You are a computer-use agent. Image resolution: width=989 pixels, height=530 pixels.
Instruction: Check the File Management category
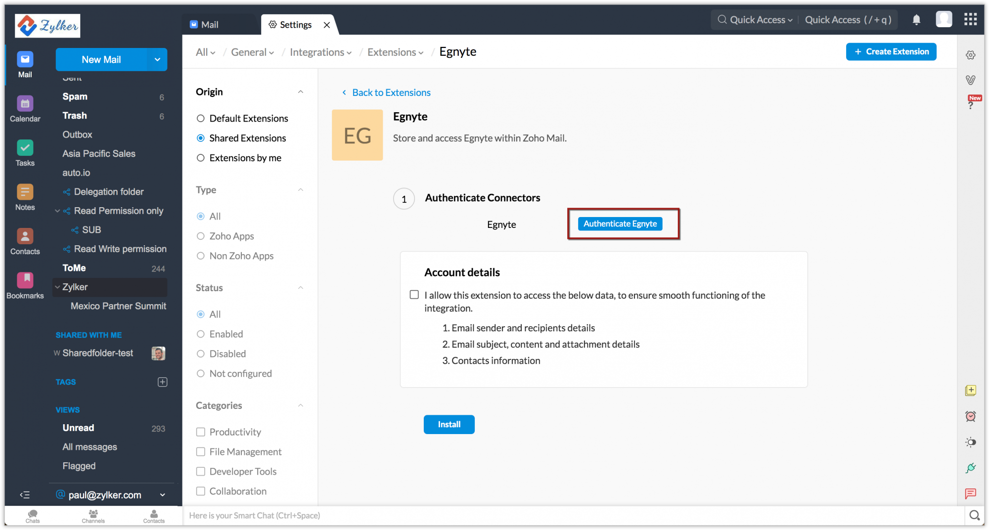(201, 451)
